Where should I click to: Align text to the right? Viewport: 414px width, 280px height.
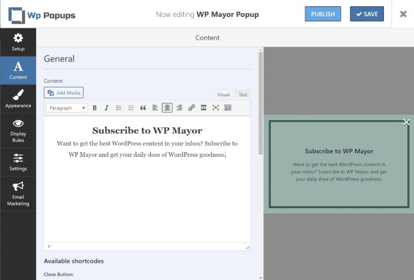click(179, 108)
